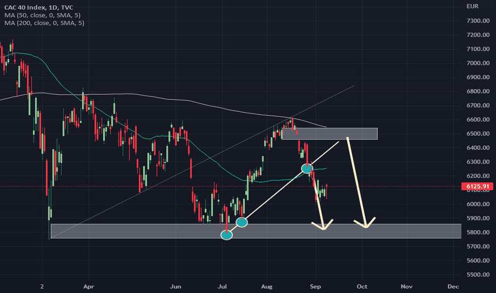Click the Oct label on time axis

click(x=362, y=287)
